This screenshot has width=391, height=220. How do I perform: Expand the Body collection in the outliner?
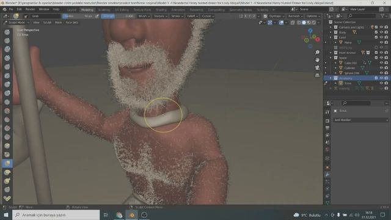(331, 32)
